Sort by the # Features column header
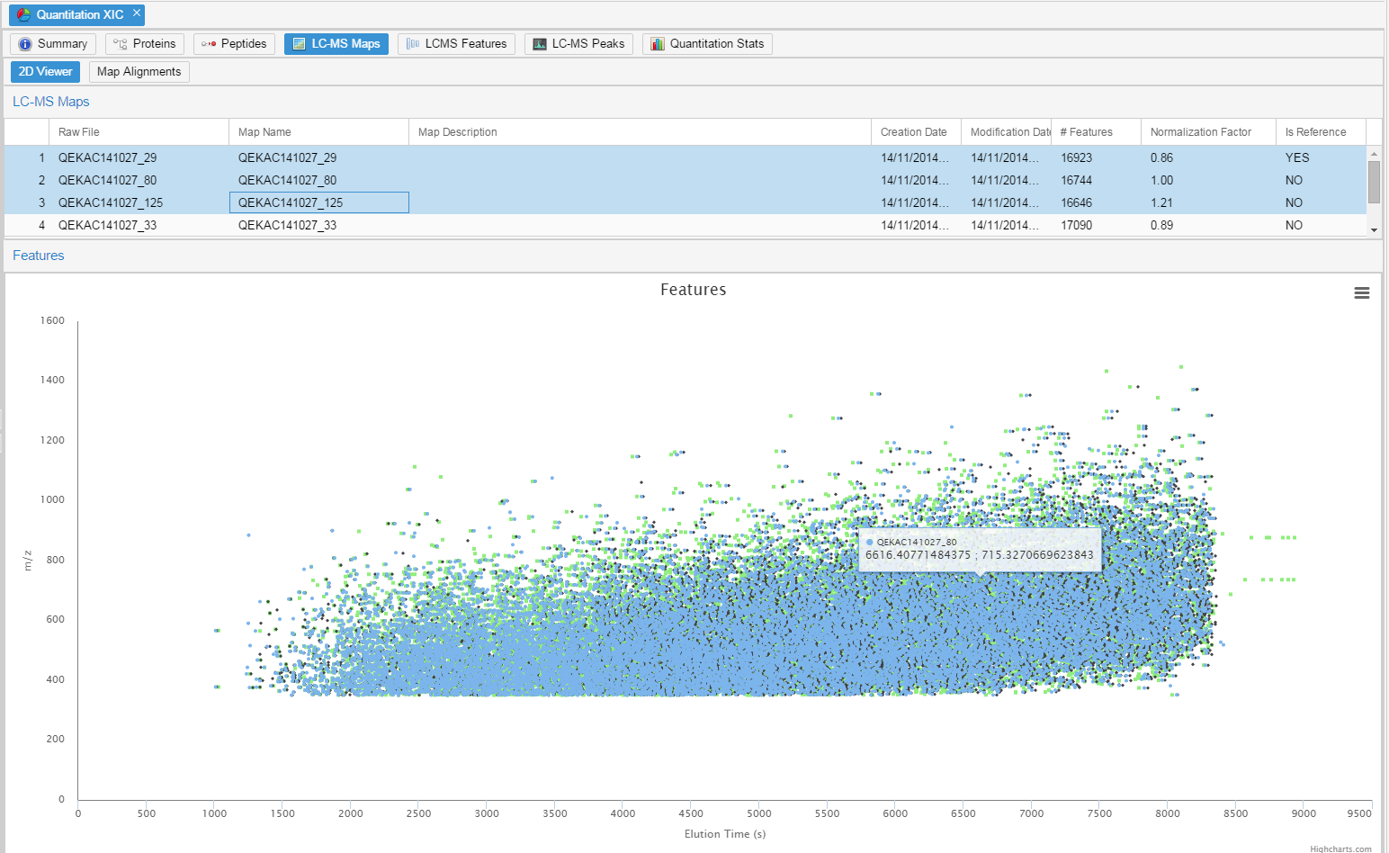Image resolution: width=1389 pixels, height=853 pixels. coord(1086,132)
